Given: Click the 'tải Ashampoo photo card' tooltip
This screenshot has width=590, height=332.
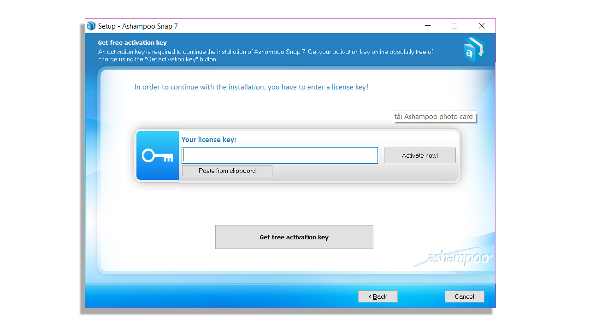Looking at the screenshot, I should coord(434,117).
